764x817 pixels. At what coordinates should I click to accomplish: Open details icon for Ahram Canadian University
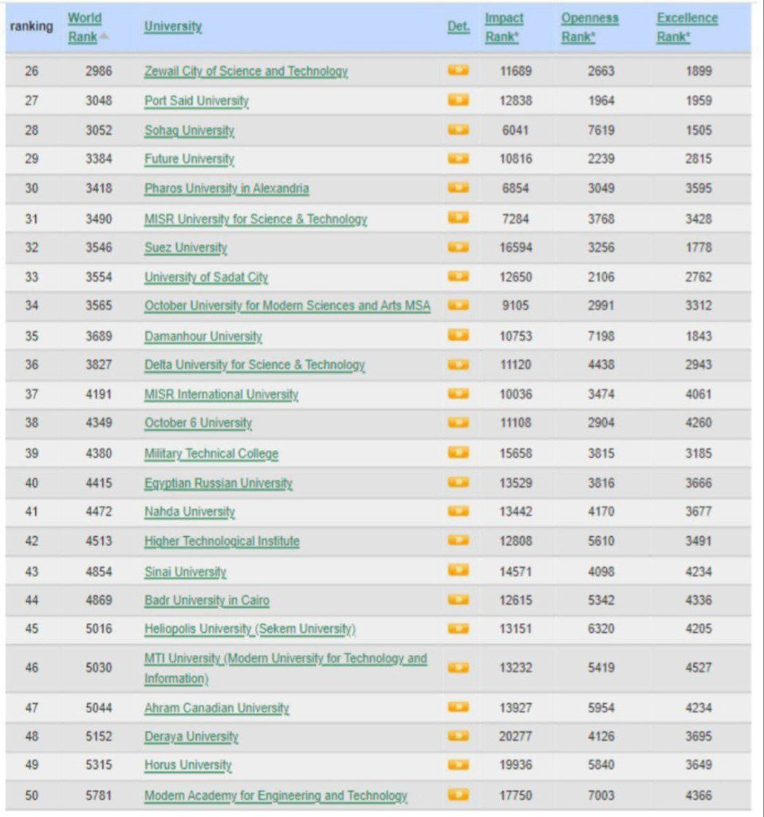(x=459, y=707)
